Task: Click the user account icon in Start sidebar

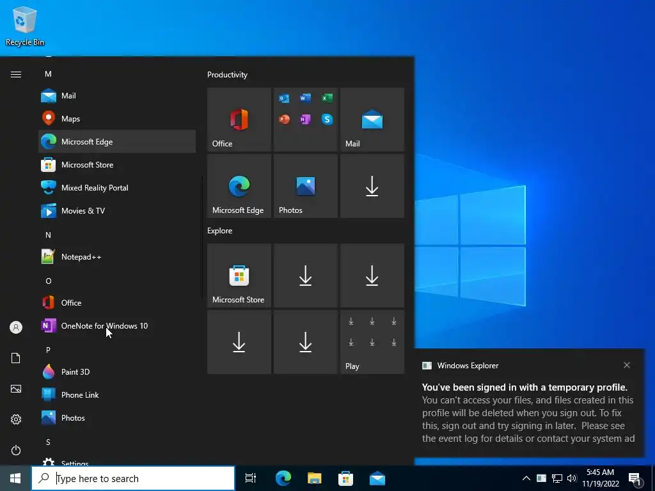Action: [x=16, y=327]
